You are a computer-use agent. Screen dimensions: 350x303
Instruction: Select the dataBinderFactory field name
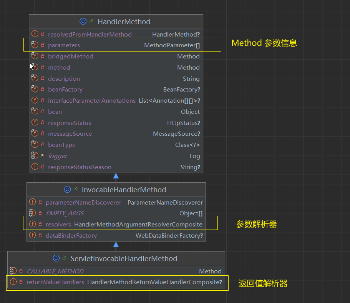pyautogui.click(x=71, y=236)
